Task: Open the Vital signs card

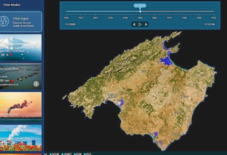Action: coord(21,21)
